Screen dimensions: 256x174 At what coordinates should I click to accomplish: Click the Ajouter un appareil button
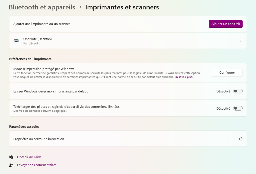point(226,24)
